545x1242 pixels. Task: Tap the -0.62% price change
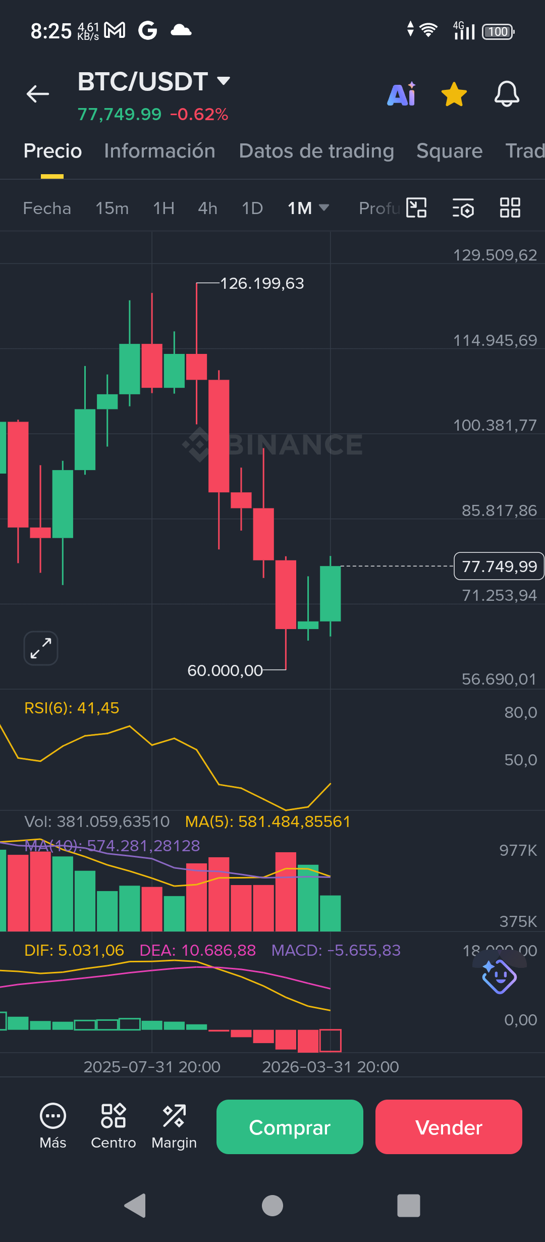click(199, 115)
